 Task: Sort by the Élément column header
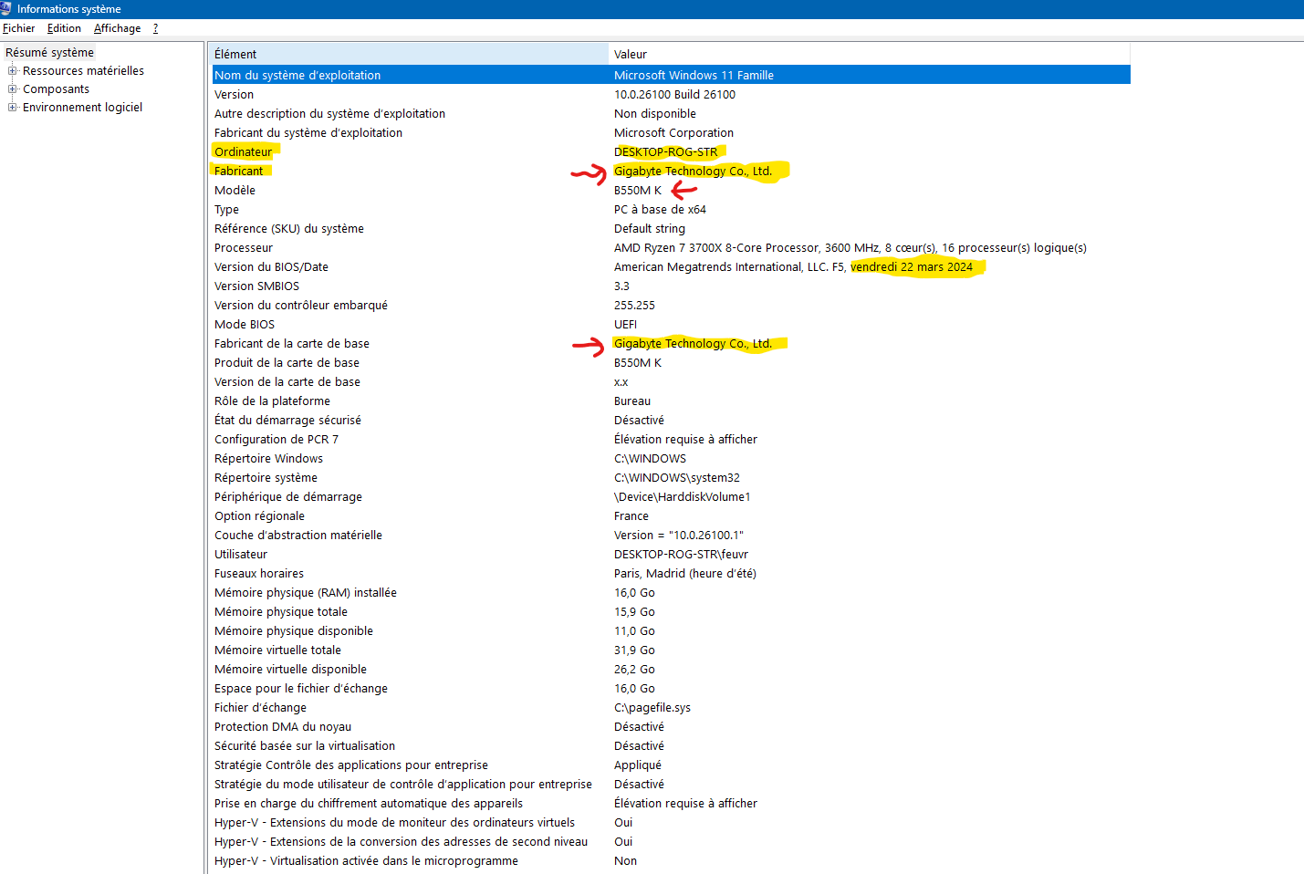click(x=410, y=54)
